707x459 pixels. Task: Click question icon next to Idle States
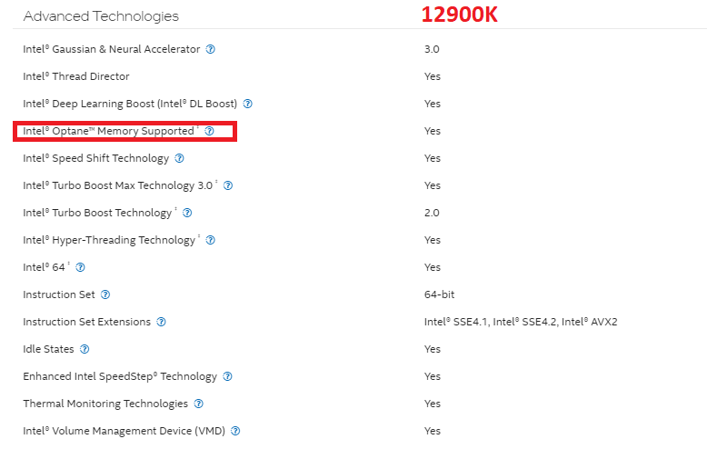click(85, 349)
